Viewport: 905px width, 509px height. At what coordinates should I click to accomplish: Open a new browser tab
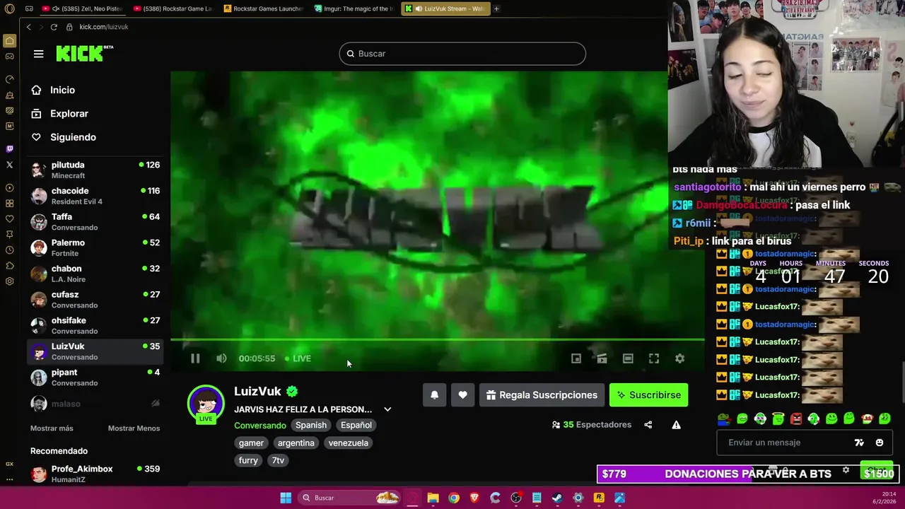496,8
